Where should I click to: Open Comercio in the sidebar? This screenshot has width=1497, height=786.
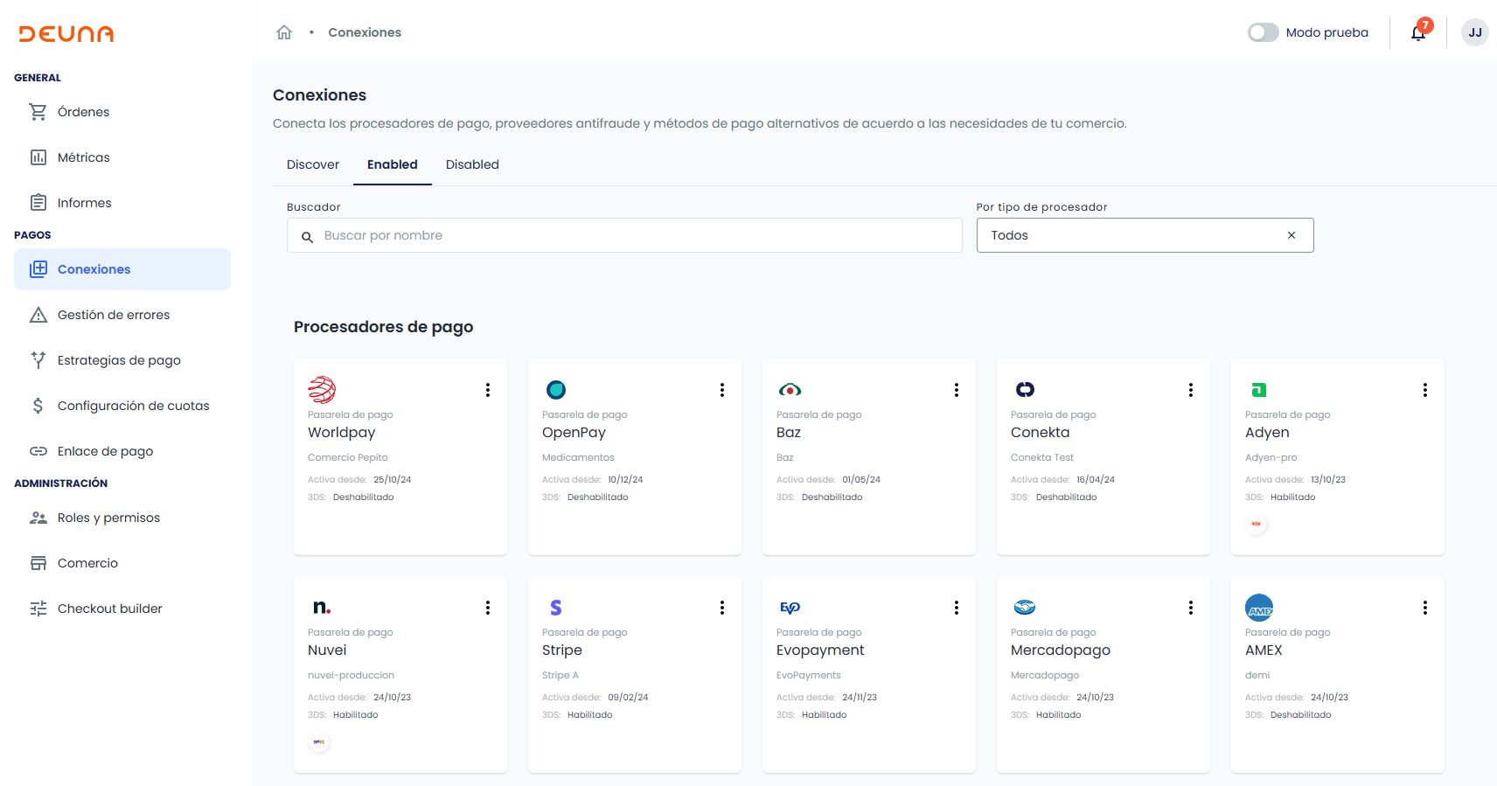122,563
